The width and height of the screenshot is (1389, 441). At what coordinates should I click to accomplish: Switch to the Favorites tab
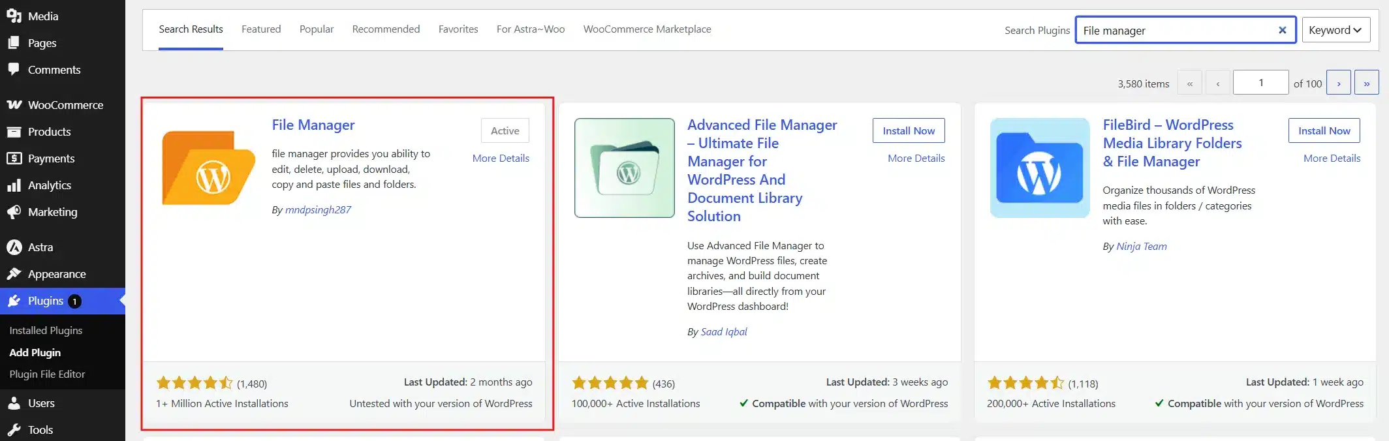(458, 29)
